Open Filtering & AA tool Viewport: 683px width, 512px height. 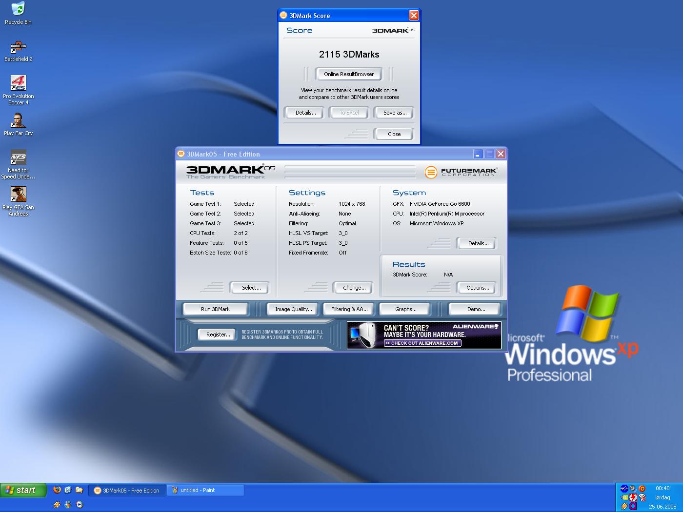(349, 309)
